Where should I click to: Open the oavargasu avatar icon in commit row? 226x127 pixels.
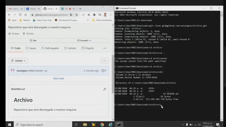13,70
